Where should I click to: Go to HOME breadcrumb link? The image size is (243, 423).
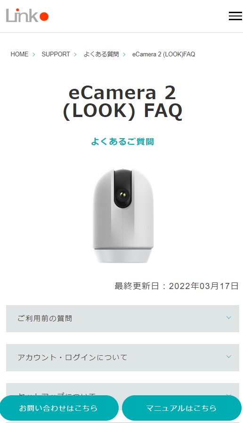[19, 54]
